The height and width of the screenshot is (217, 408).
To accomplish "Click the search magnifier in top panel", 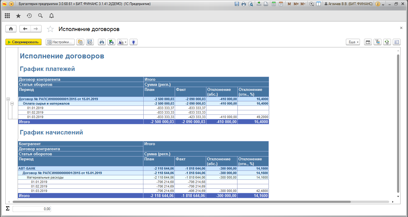I will point(40,16).
